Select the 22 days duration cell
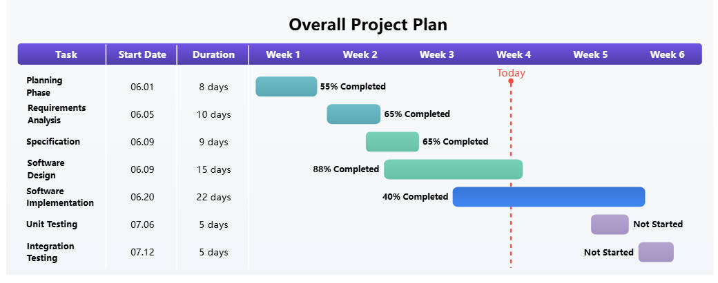The width and height of the screenshot is (718, 283). pos(213,198)
